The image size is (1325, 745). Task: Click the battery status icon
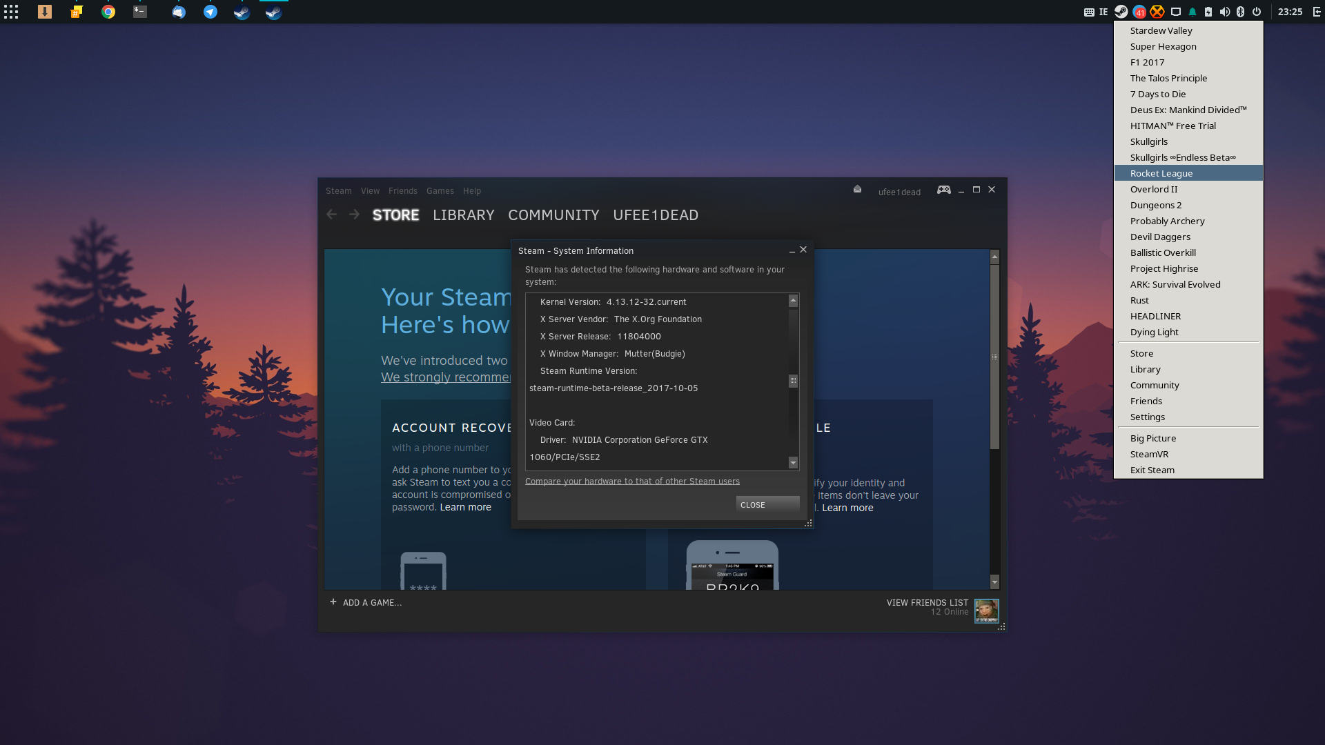coord(1208,12)
